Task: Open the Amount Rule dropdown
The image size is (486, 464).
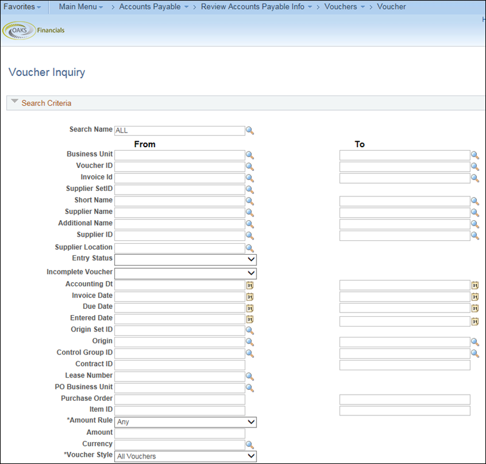Action: (x=185, y=422)
